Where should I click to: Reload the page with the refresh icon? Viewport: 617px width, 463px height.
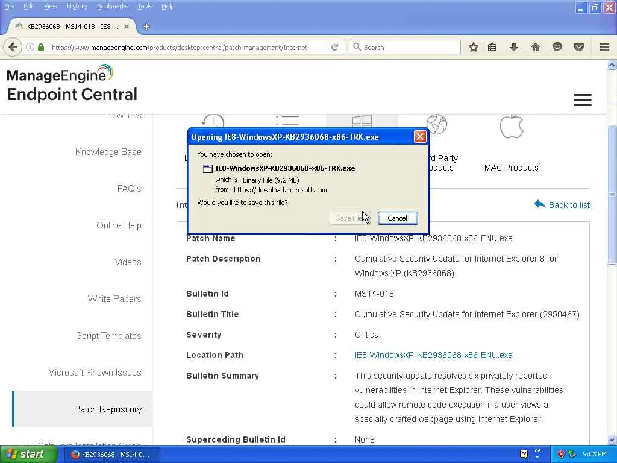(335, 47)
